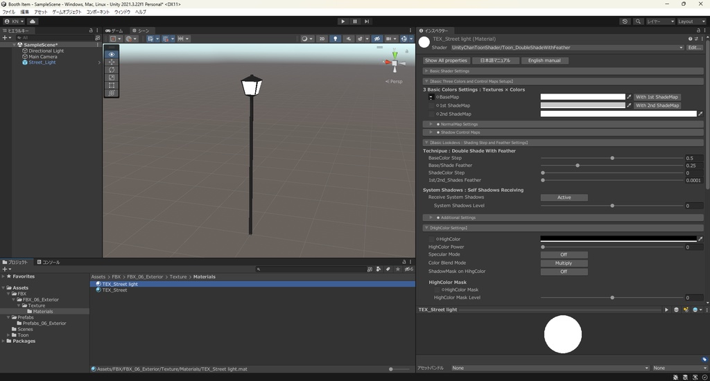This screenshot has height=381, width=710.
Task: Switch to the コンソール tab
Action: point(49,262)
